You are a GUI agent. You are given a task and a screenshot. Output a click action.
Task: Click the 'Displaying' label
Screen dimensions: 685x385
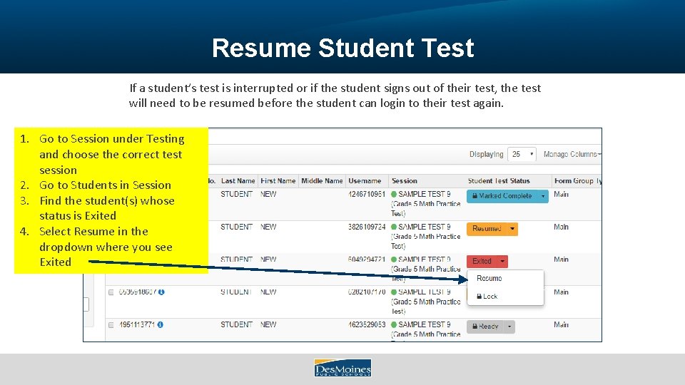[x=486, y=154]
